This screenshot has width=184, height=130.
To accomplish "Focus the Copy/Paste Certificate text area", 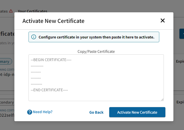I will tap(96, 77).
